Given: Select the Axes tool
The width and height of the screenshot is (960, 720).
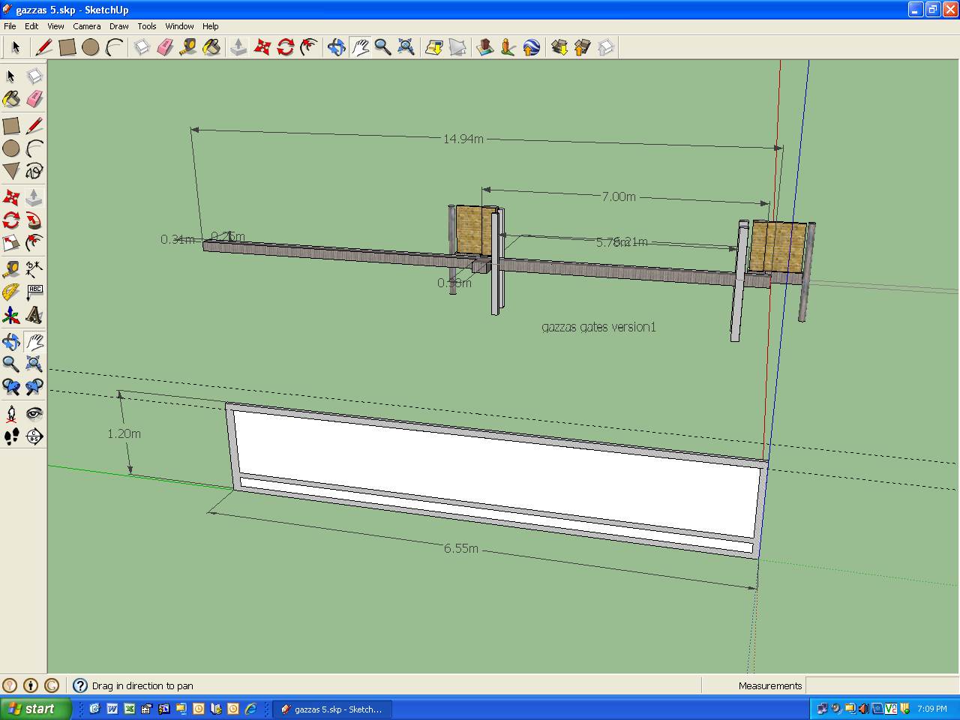Looking at the screenshot, I should [x=11, y=315].
